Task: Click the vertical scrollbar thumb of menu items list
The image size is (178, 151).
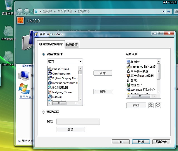Action: 159,71
